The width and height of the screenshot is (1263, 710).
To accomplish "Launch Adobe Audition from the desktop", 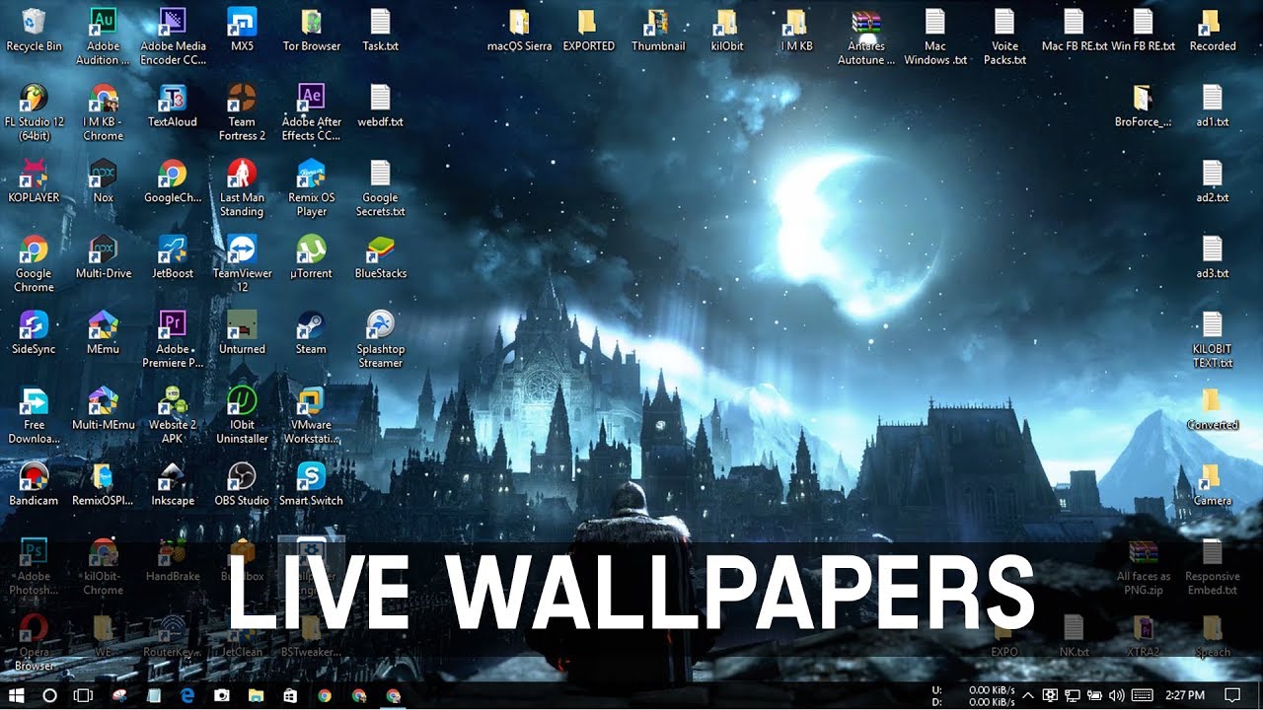I will (103, 36).
